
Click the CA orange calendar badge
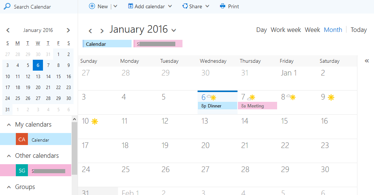pyautogui.click(x=22, y=139)
